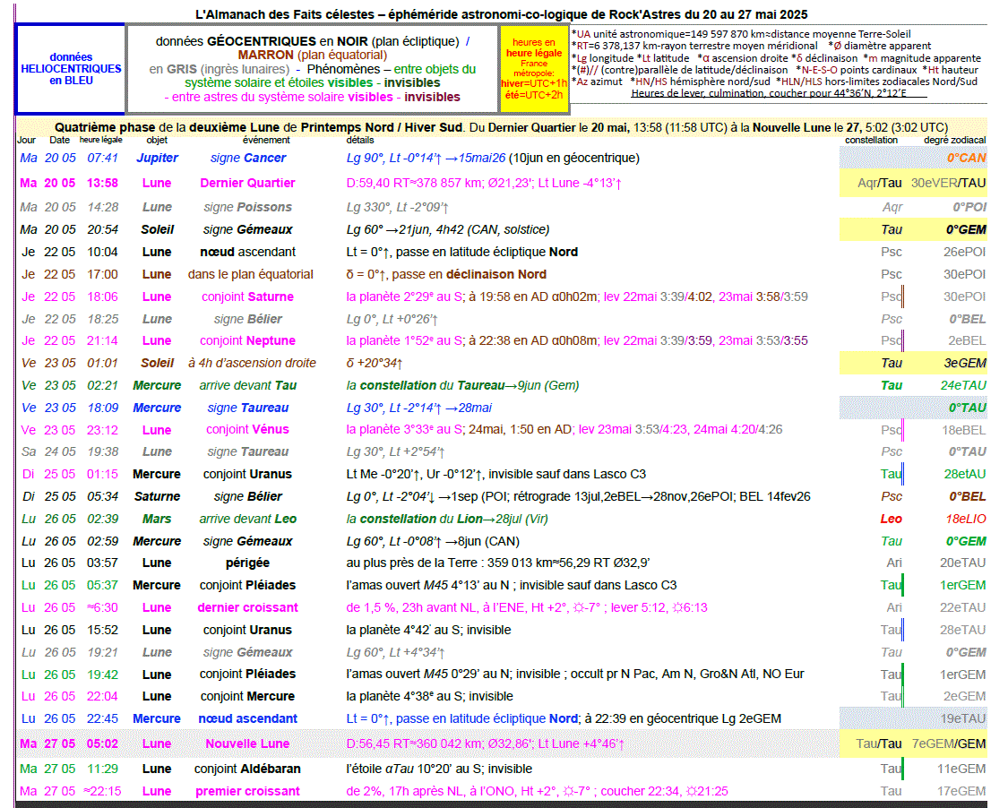Select the "objet" column header
This screenshot has width=1008, height=808.
157,140
